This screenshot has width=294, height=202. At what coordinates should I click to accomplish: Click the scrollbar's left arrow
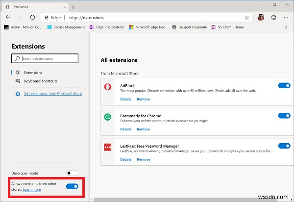click(x=92, y=200)
